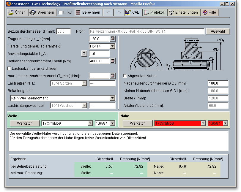Open CAD export from toolbar
Image resolution: width=241 pixels, height=192 pixels.
pyautogui.click(x=132, y=12)
